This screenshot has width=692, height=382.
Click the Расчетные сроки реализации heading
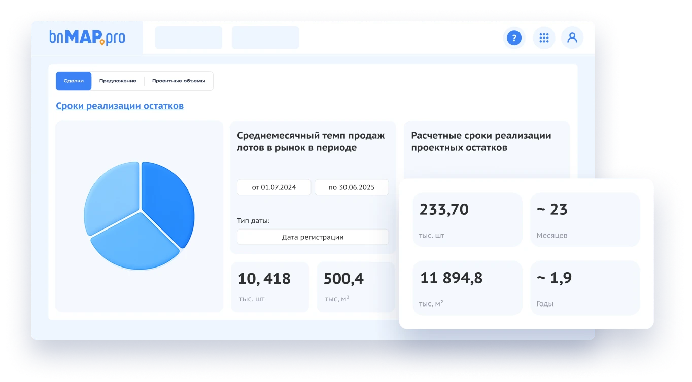[481, 141]
